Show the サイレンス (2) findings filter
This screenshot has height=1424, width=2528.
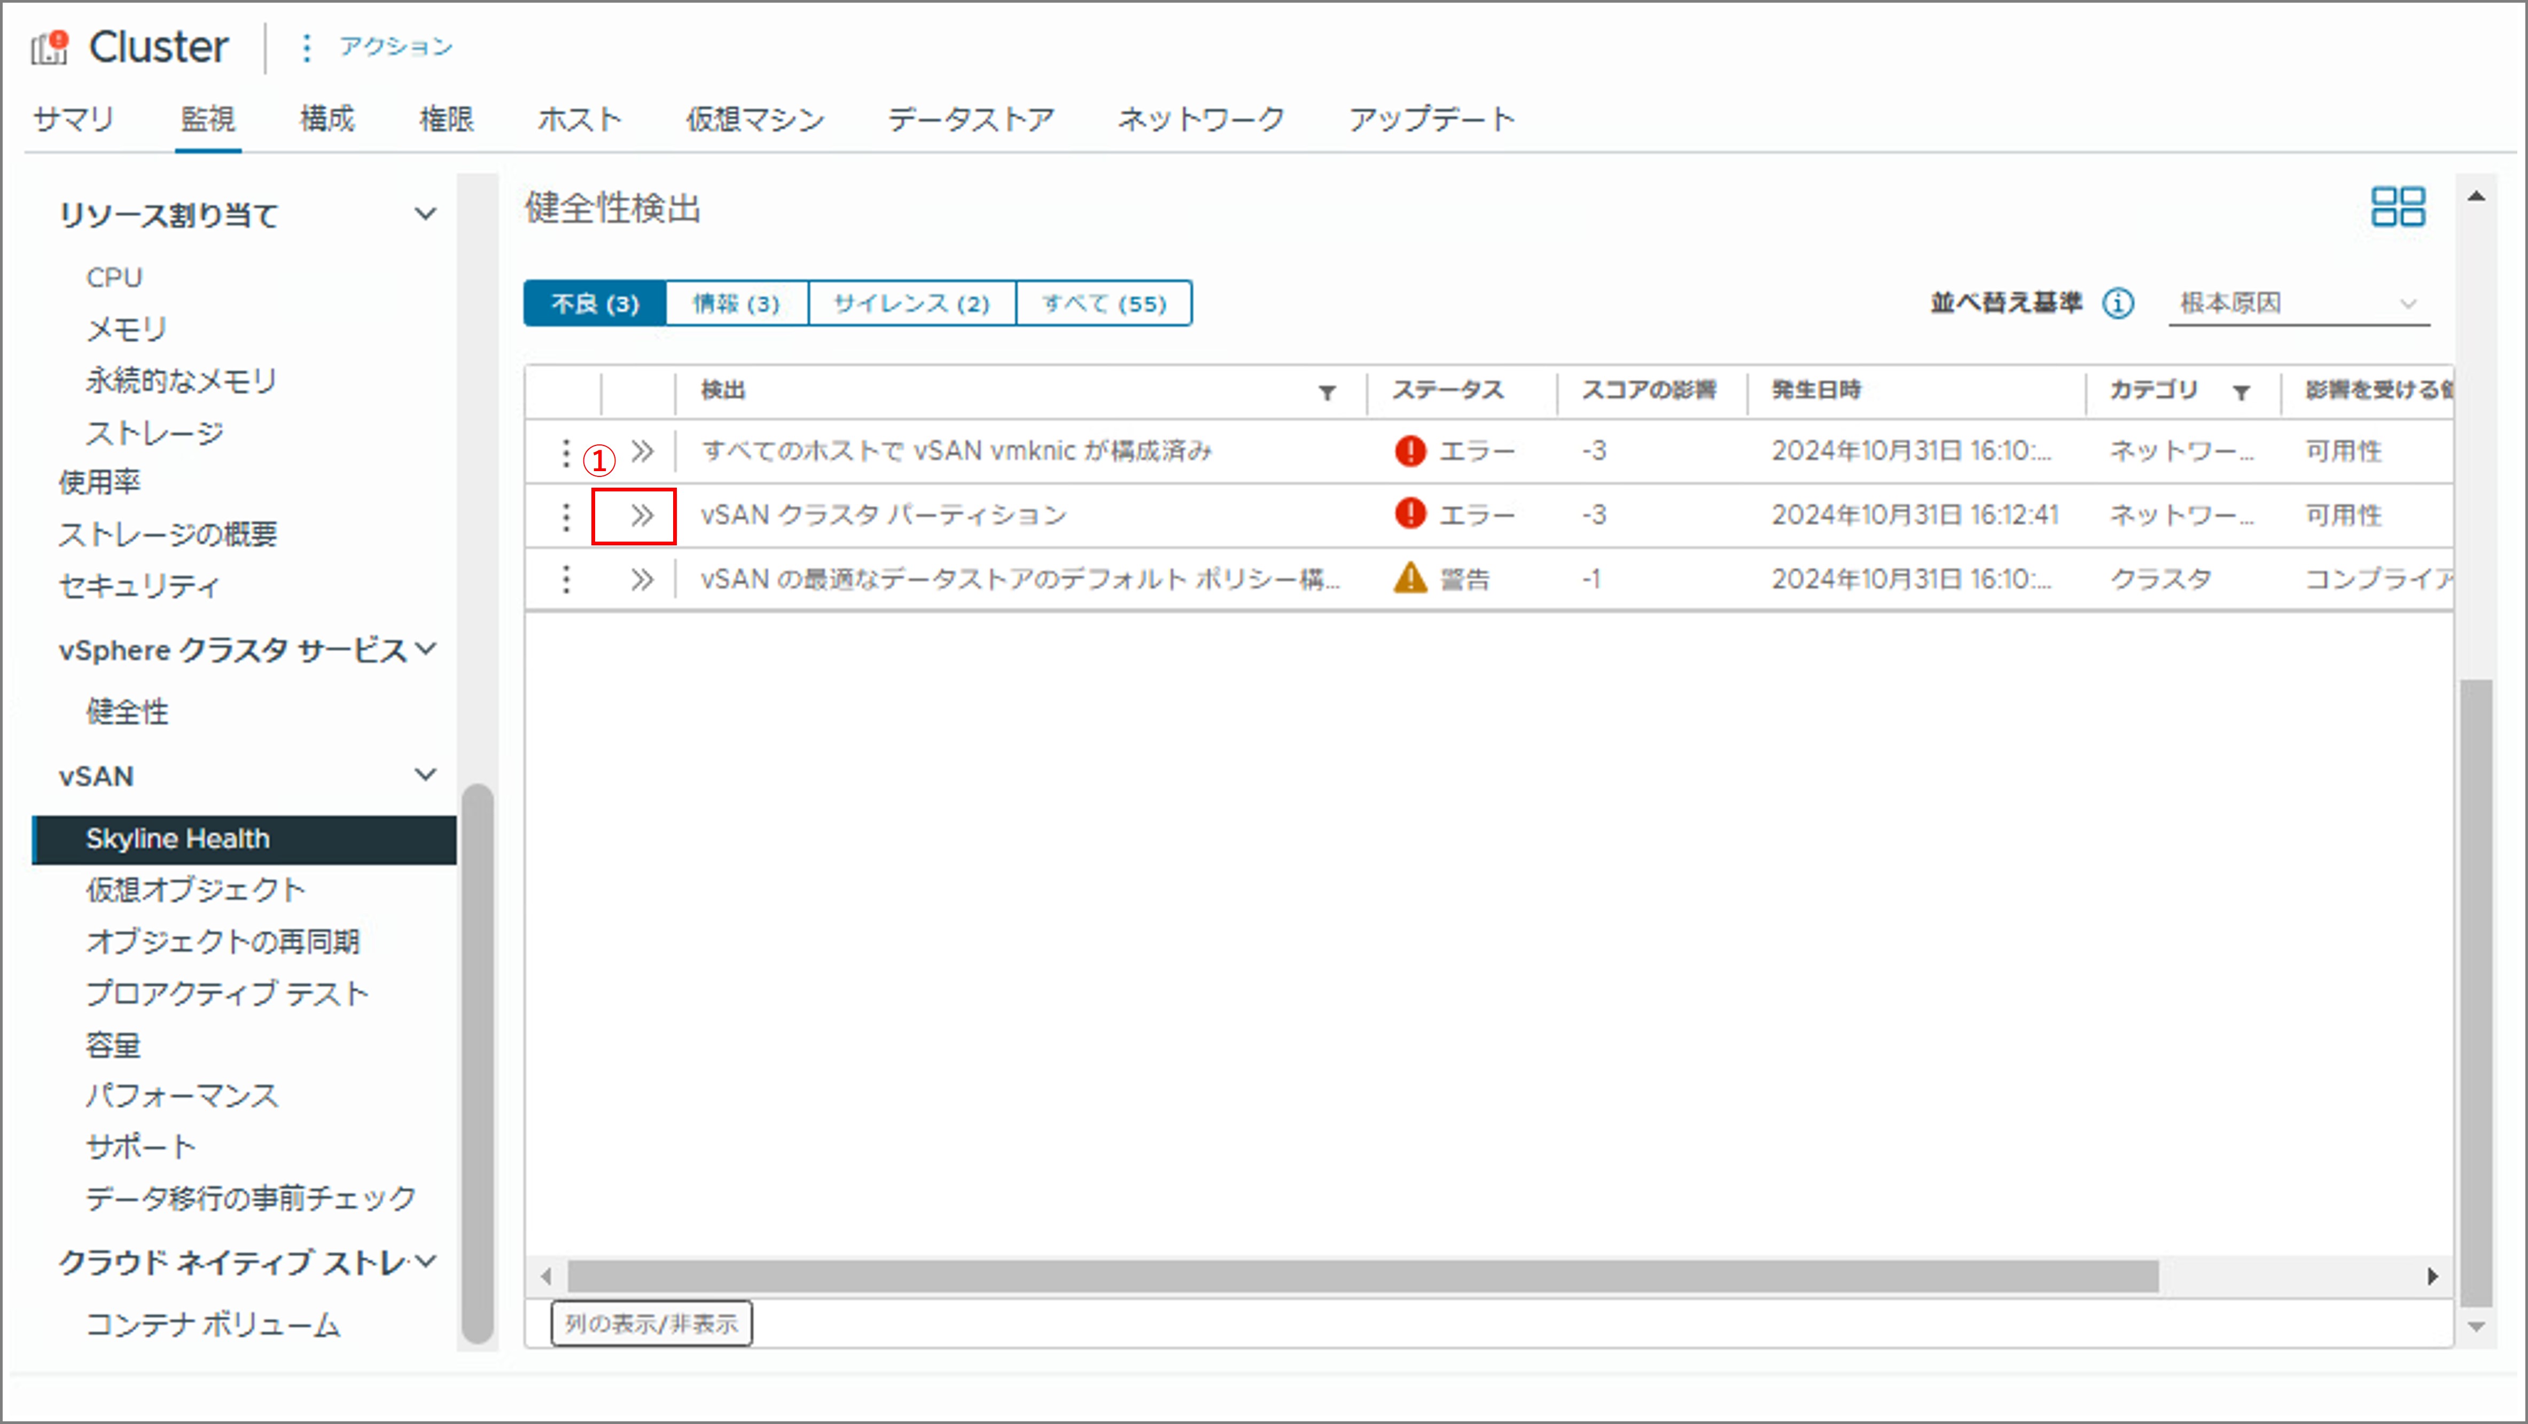912,303
